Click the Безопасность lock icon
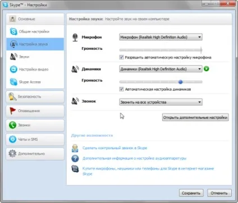Screen dimensions: 238x203 click(x=12, y=96)
